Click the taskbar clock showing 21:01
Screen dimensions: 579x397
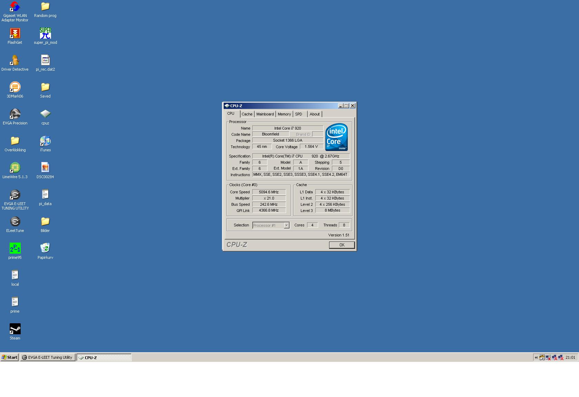(x=570, y=357)
